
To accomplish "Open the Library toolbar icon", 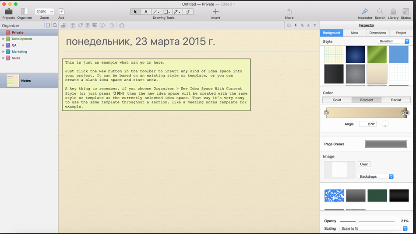I will (393, 11).
